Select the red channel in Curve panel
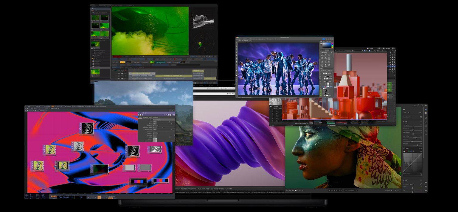Viewport: 458px width, 212px height. tap(406, 151)
